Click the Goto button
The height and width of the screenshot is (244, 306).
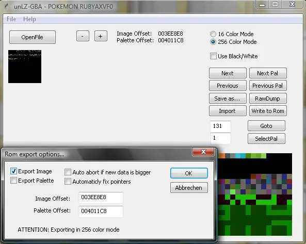pyautogui.click(x=266, y=126)
